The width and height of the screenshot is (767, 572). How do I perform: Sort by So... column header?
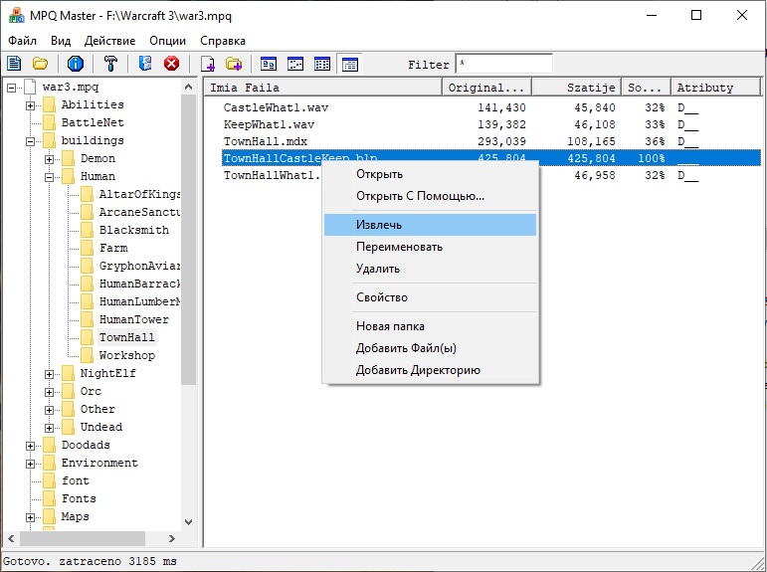coord(647,88)
